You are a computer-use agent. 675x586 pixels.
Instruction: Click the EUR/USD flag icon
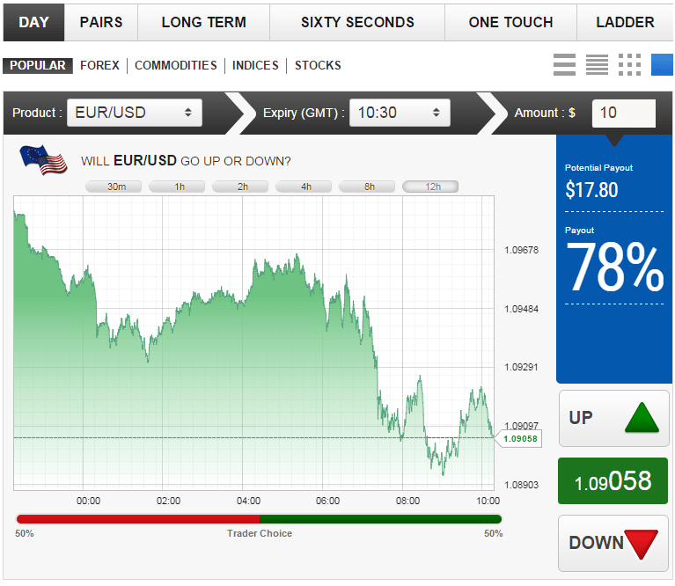pos(43,160)
